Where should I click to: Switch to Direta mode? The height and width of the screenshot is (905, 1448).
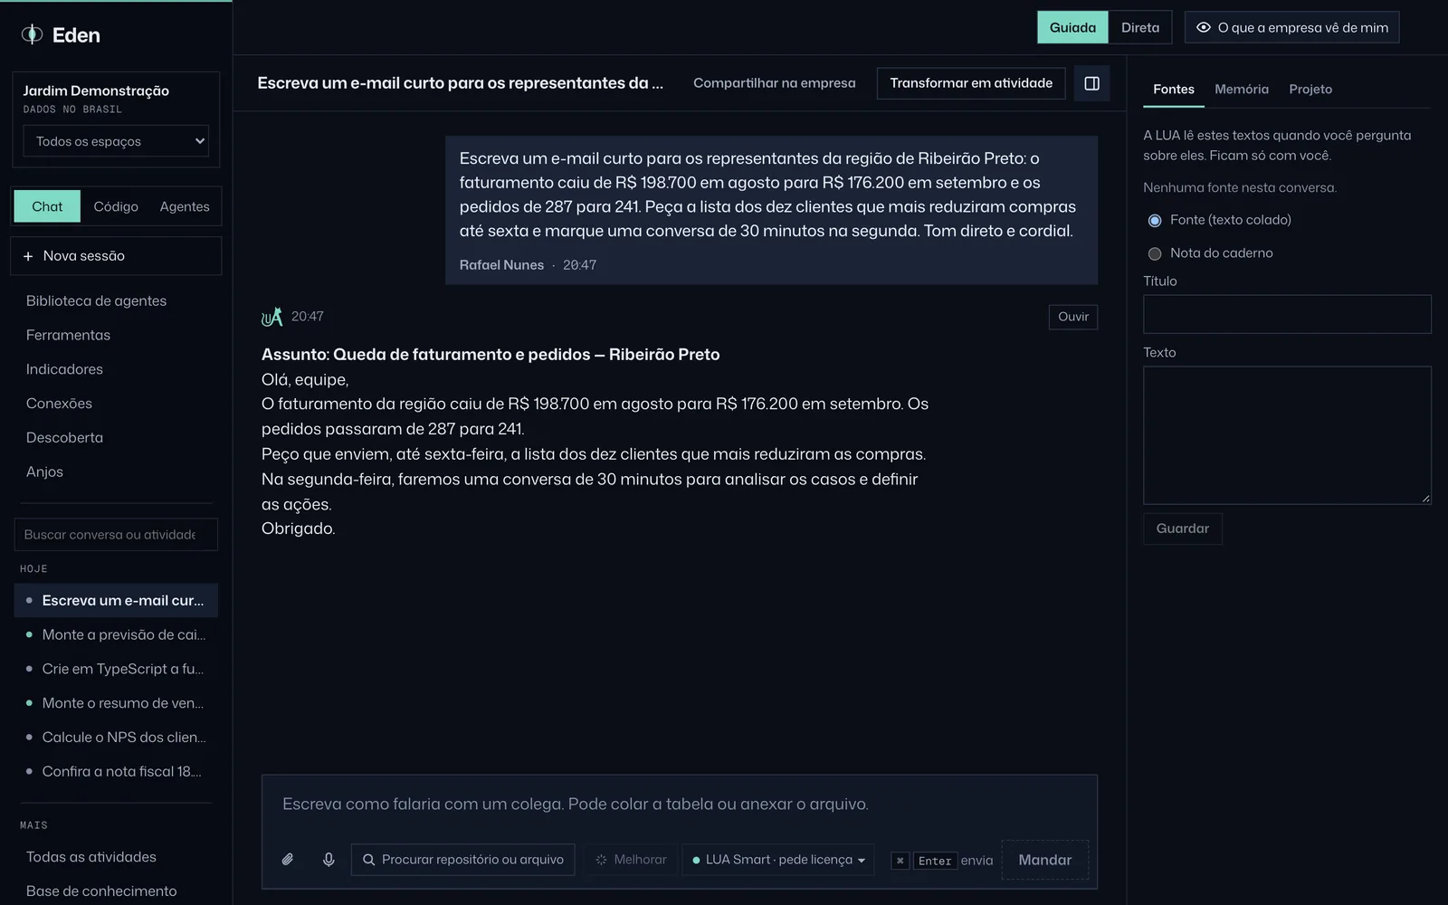click(x=1140, y=28)
